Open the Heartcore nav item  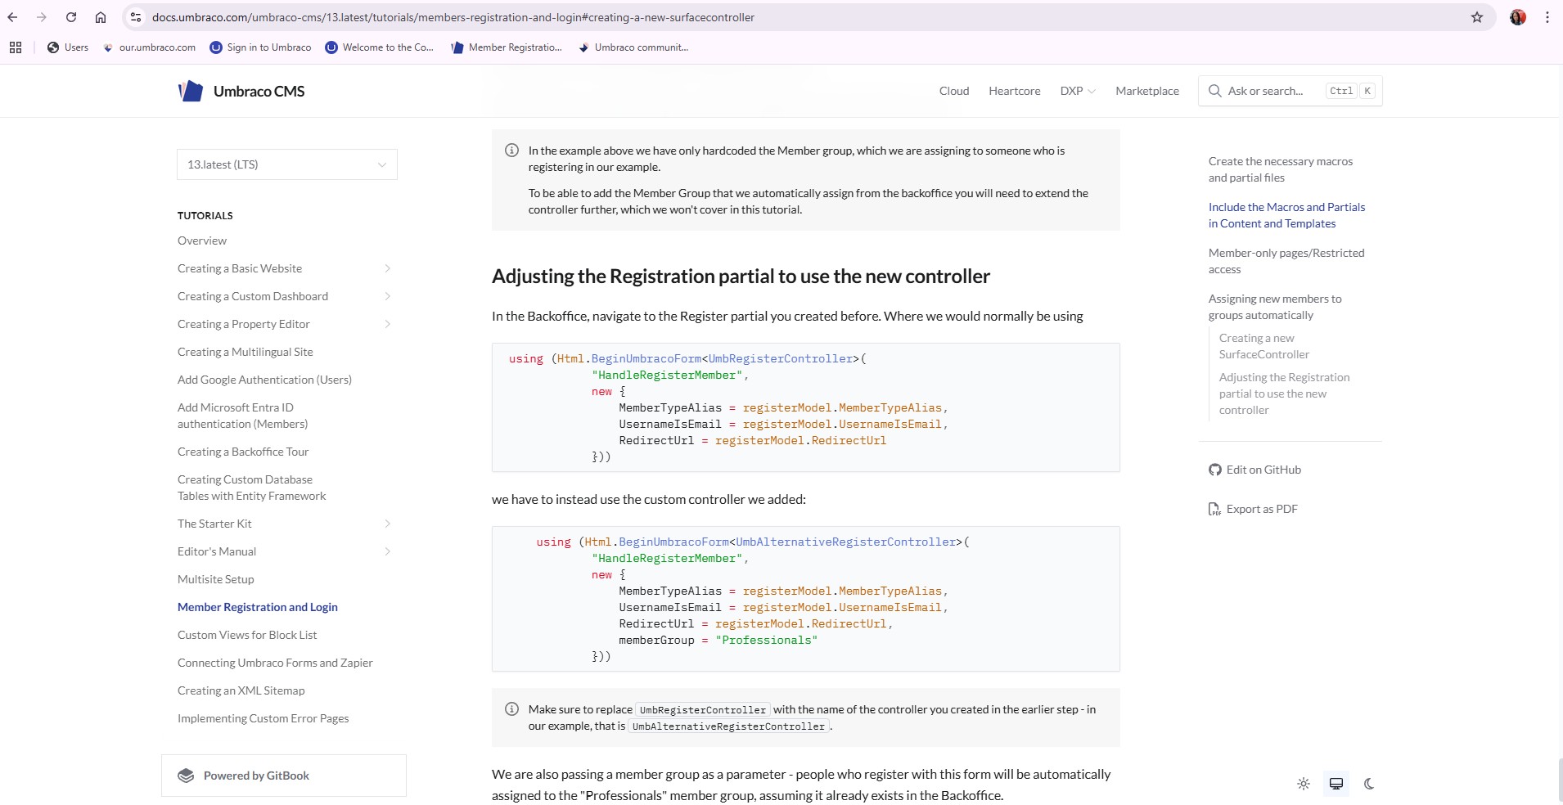click(x=1015, y=91)
